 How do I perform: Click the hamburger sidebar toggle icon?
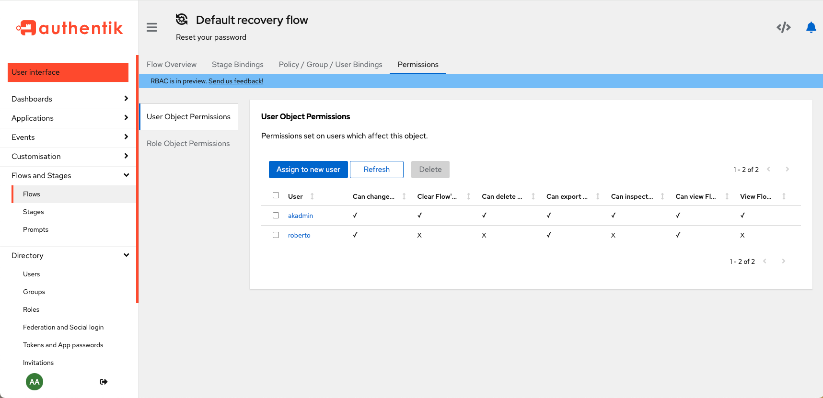pyautogui.click(x=151, y=27)
